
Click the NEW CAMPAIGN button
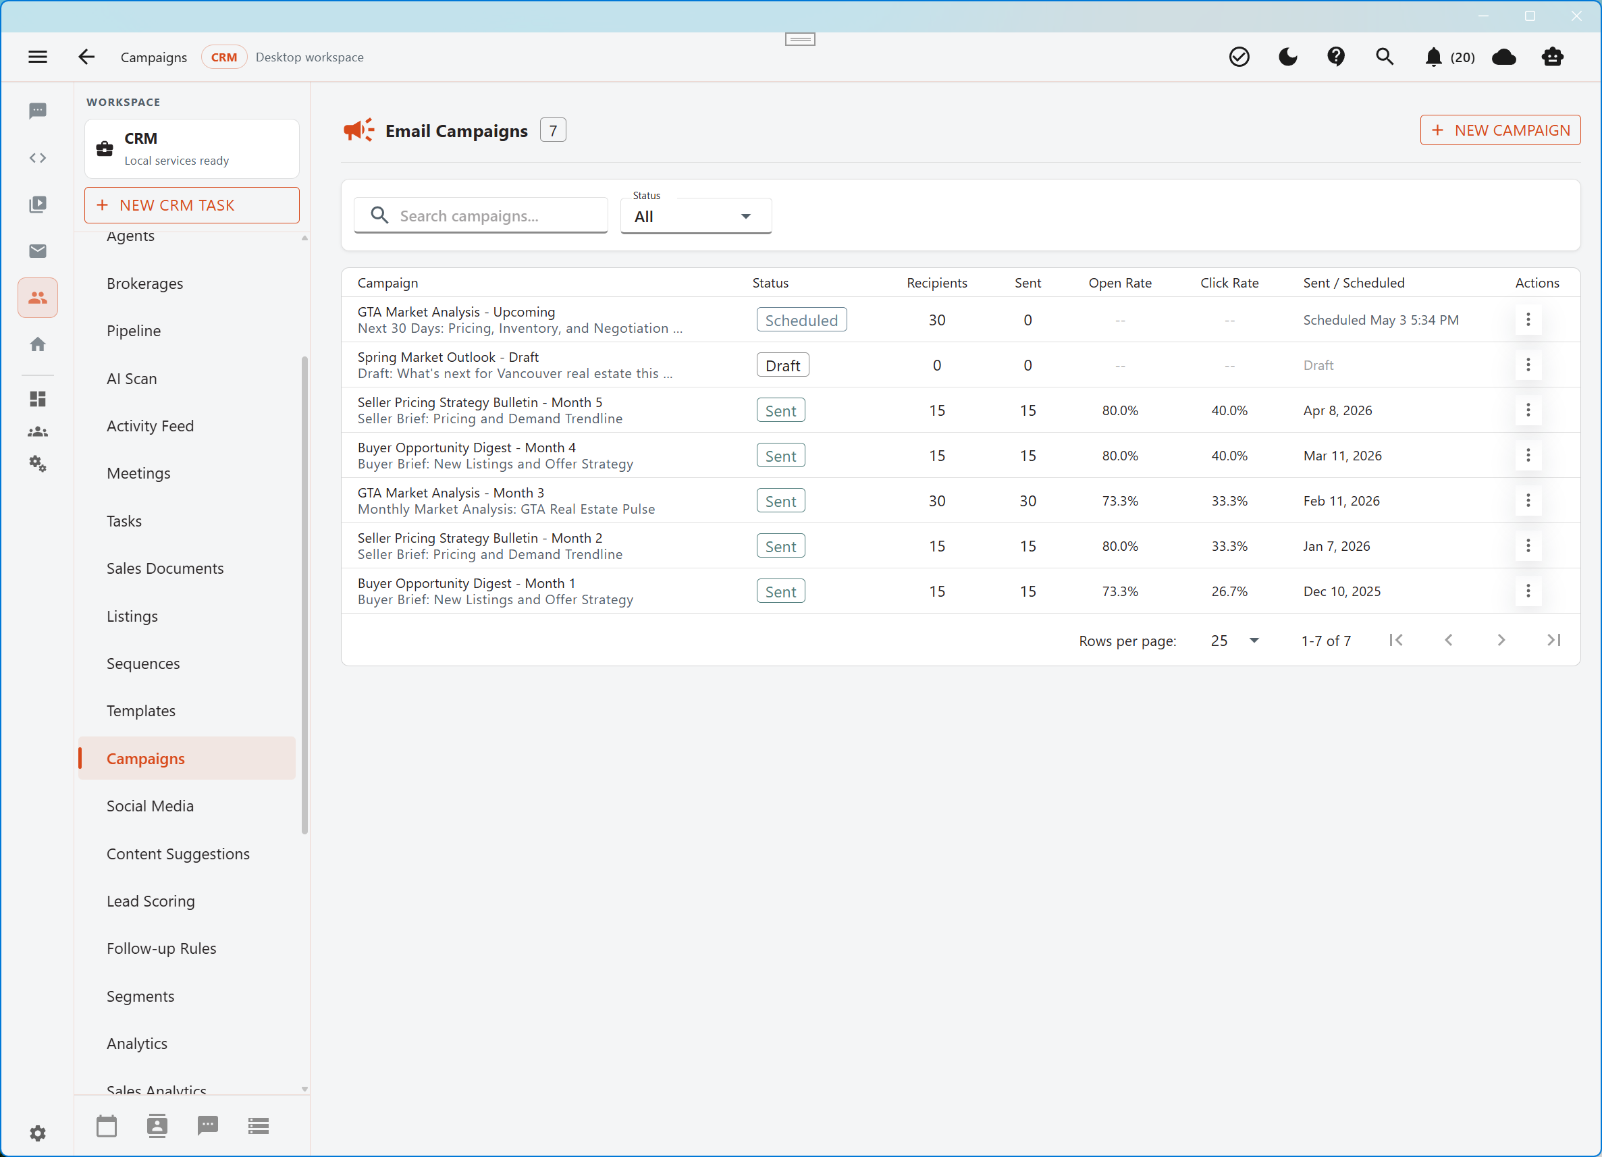pyautogui.click(x=1500, y=130)
